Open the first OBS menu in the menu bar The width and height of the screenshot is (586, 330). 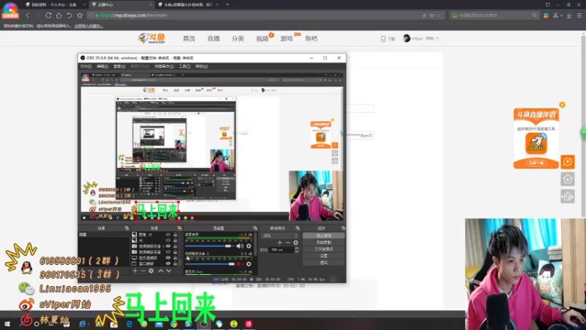click(x=86, y=66)
